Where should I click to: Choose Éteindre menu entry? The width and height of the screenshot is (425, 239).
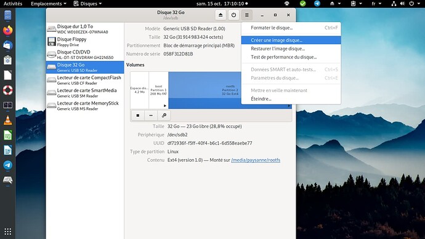pos(291,99)
